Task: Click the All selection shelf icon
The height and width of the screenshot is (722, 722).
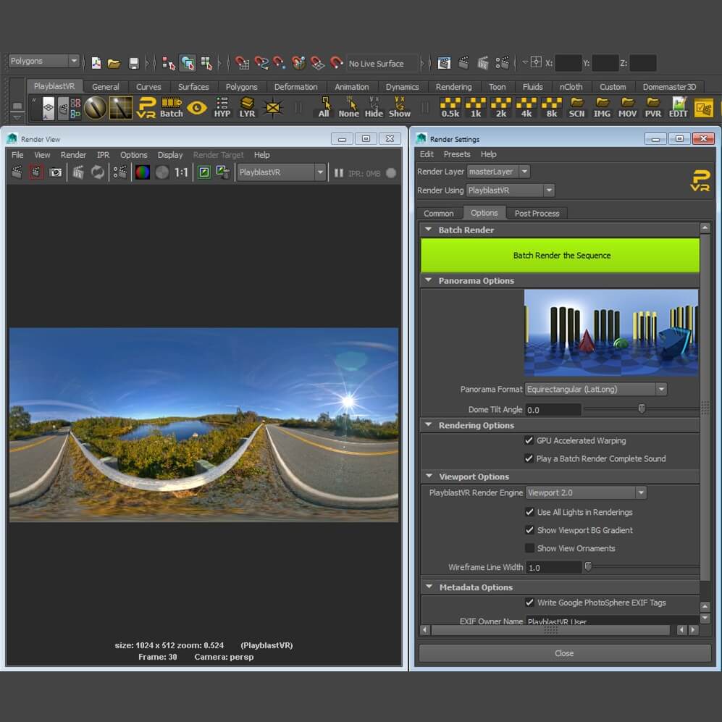Action: [x=324, y=108]
